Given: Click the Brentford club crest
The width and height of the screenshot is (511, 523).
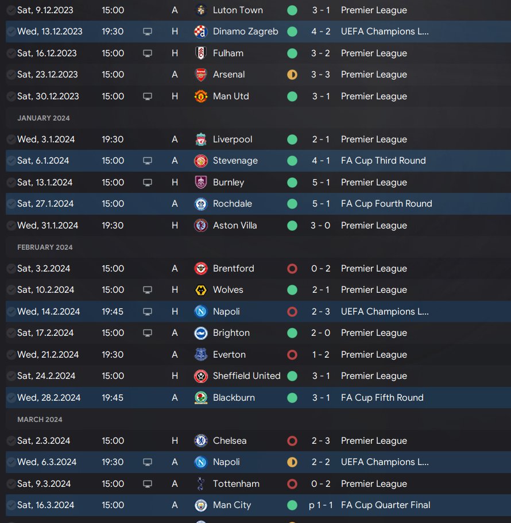Looking at the screenshot, I should (x=200, y=269).
